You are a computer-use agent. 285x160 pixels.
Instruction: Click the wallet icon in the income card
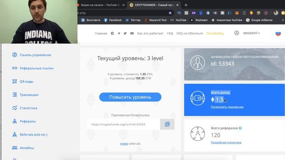pos(198,98)
